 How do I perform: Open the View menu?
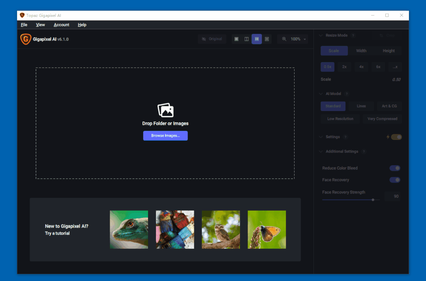40,25
